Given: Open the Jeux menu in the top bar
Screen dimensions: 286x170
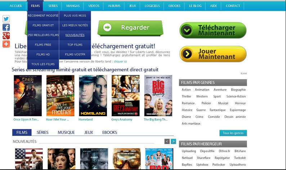Looking at the screenshot, I should (133, 6).
